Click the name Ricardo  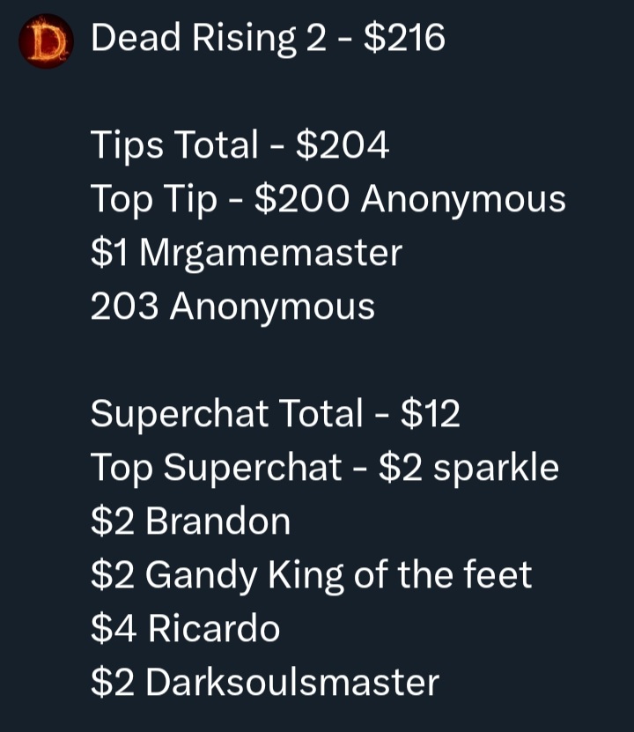click(x=214, y=628)
